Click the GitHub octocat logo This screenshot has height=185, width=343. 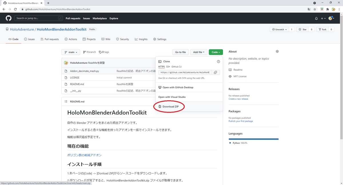point(8,18)
